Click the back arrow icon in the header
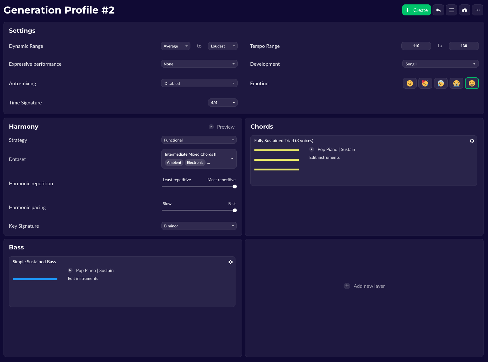The height and width of the screenshot is (362, 488). coord(438,10)
